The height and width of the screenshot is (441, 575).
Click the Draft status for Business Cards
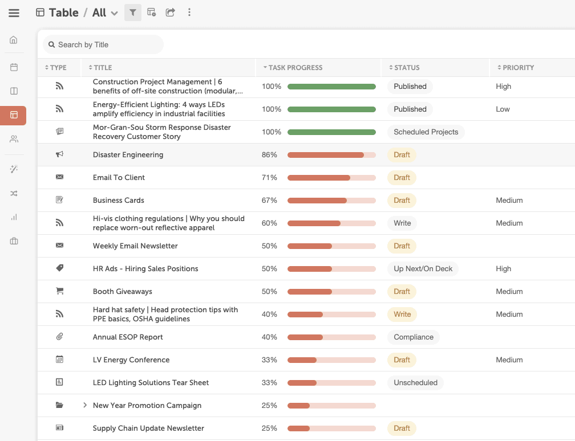(402, 201)
